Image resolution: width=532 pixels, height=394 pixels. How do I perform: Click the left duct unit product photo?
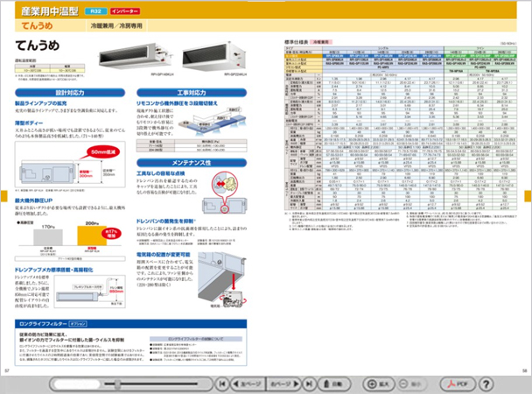coord(135,56)
